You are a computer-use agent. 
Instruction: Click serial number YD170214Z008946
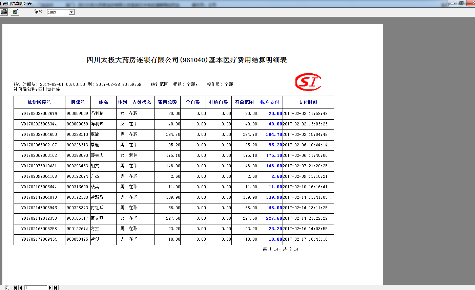pos(39,208)
